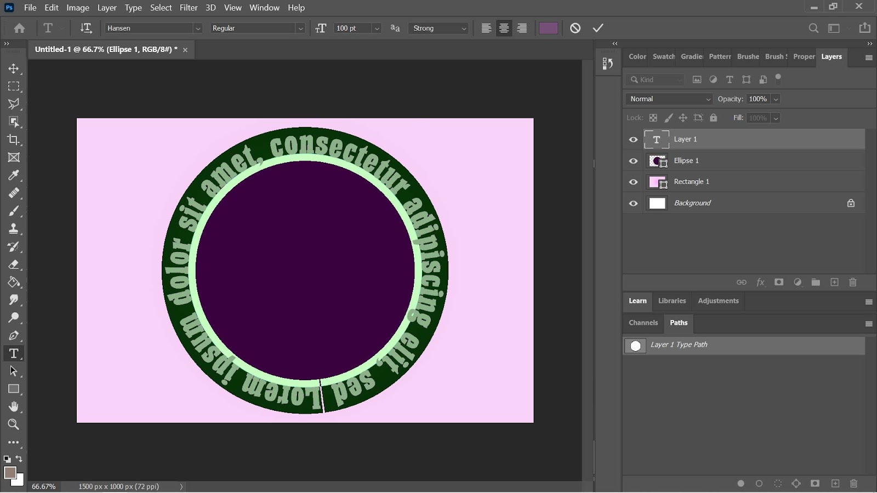Open the Adjustments panel tab
This screenshot has width=877, height=493.
click(x=718, y=301)
